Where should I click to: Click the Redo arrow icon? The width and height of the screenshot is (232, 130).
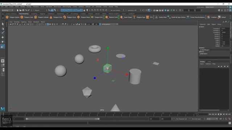[x=29, y=10]
